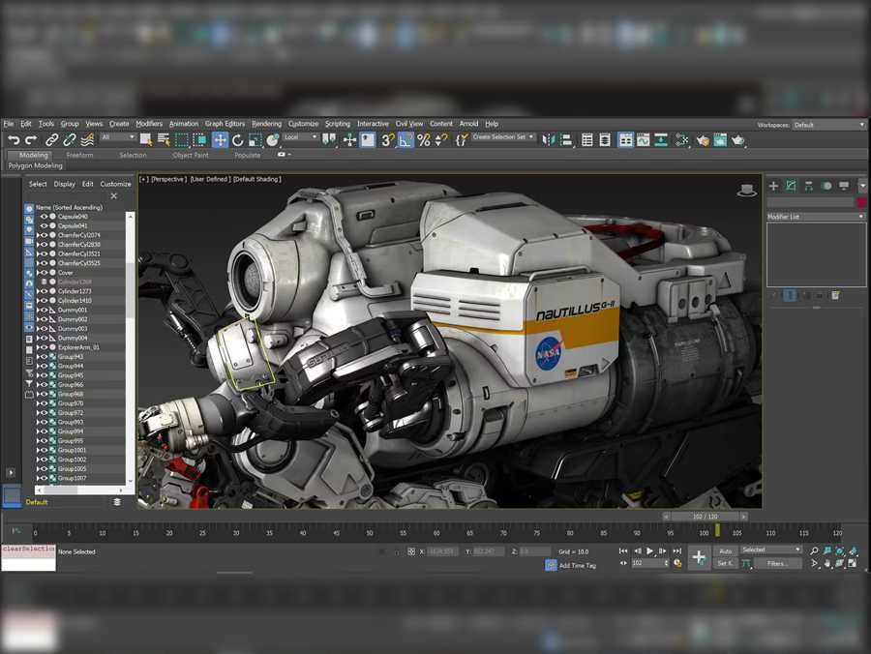Switch to the Hierarchy panel icon

click(x=809, y=186)
